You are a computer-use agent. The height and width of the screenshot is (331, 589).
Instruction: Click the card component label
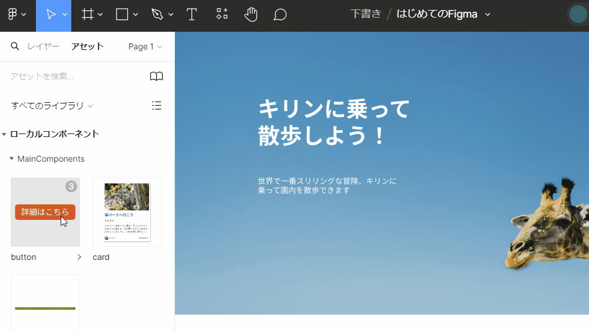click(x=101, y=257)
